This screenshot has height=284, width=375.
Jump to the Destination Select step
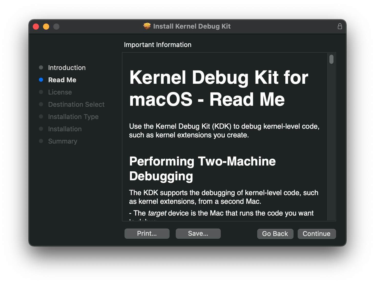point(76,104)
